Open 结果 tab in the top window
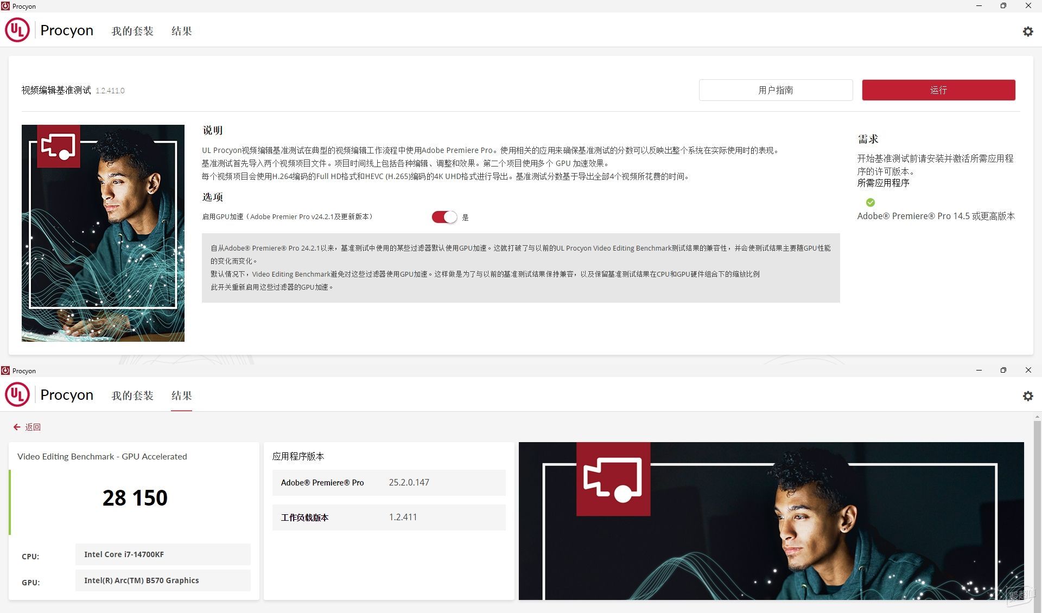This screenshot has height=613, width=1042. [182, 31]
